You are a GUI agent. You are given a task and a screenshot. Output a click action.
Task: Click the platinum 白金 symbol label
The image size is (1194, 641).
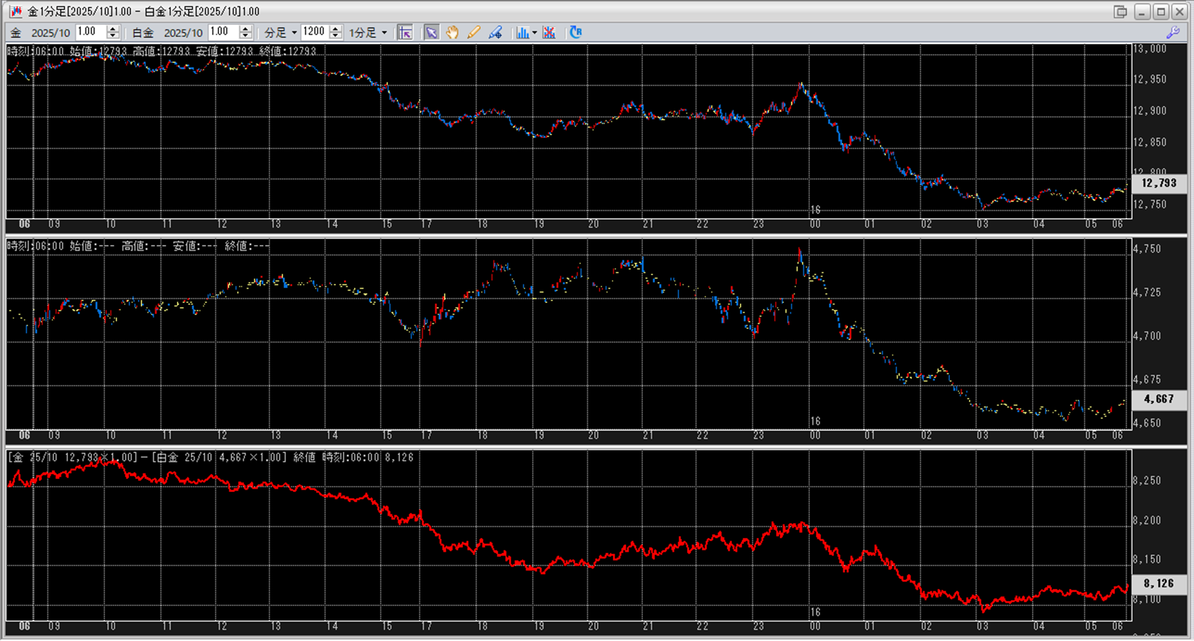pyautogui.click(x=143, y=33)
